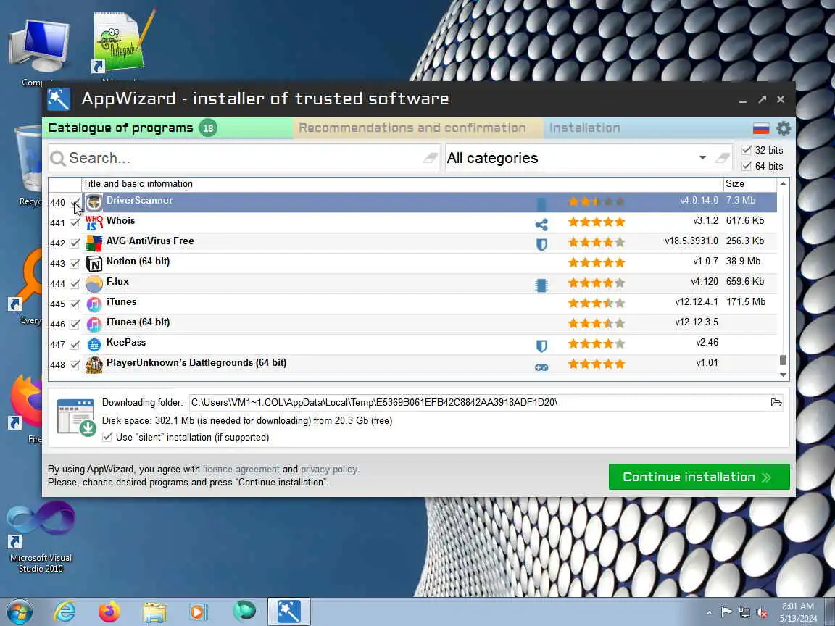Image resolution: width=835 pixels, height=626 pixels.
Task: Click version text v18.5.3931.0
Action: 691,241
